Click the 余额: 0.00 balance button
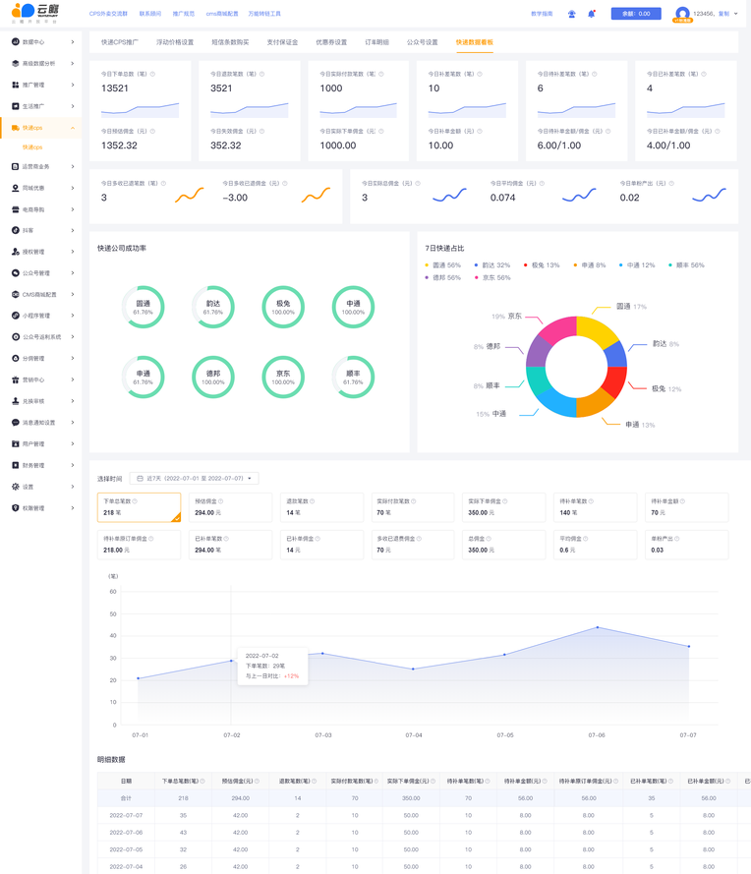The image size is (751, 874). [x=636, y=14]
